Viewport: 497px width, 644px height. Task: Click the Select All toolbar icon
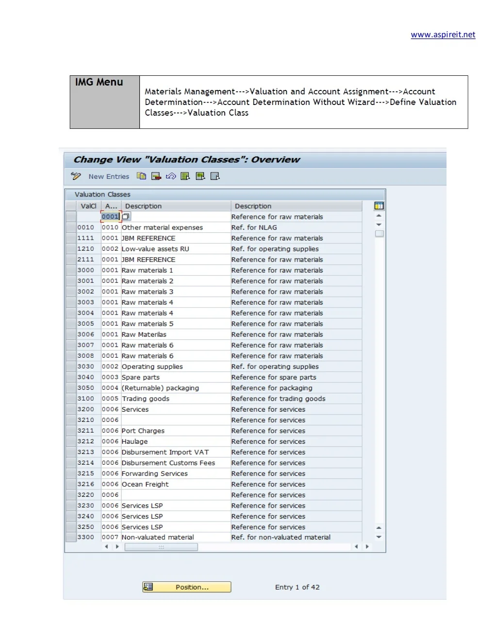tap(185, 176)
